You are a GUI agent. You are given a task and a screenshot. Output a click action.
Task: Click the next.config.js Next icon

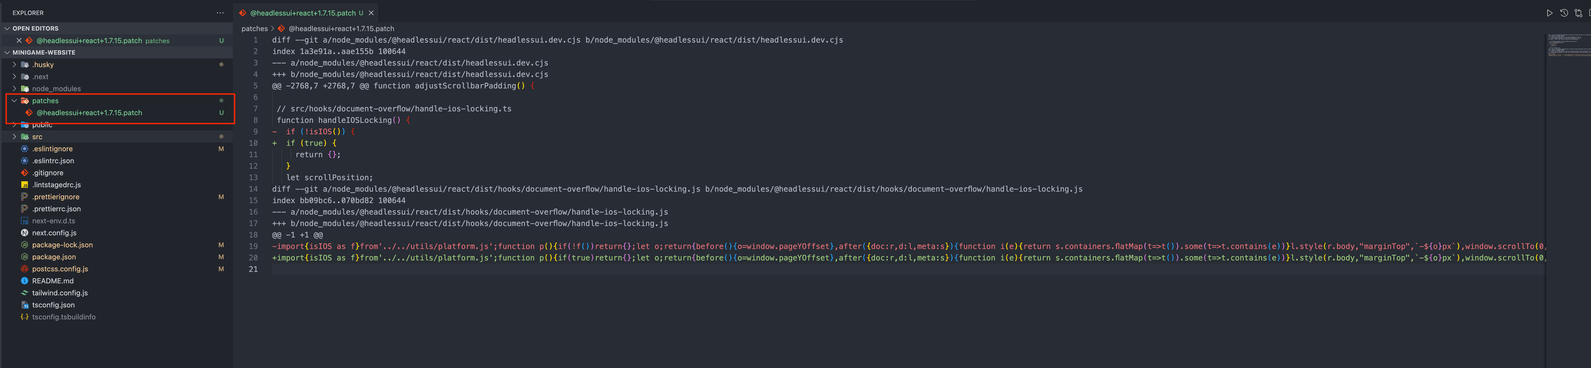[x=25, y=233]
